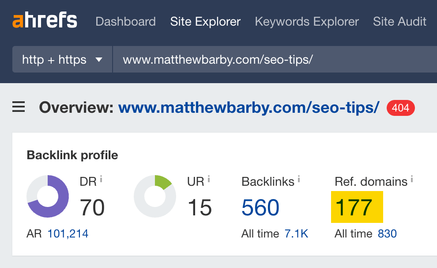
Task: Click the AR rank 101,214 link
Action: (x=68, y=234)
